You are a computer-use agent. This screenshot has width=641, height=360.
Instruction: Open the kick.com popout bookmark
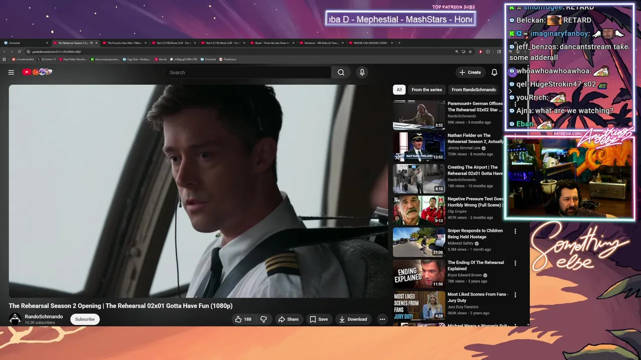click(105, 59)
